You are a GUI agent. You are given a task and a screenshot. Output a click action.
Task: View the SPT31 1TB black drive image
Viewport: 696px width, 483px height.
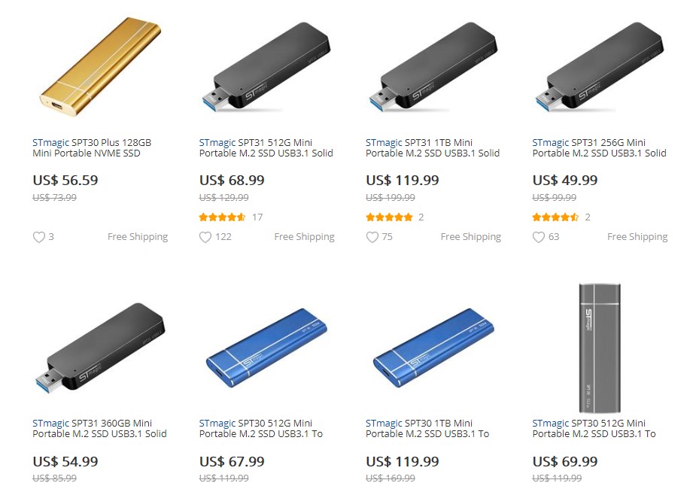pyautogui.click(x=433, y=67)
